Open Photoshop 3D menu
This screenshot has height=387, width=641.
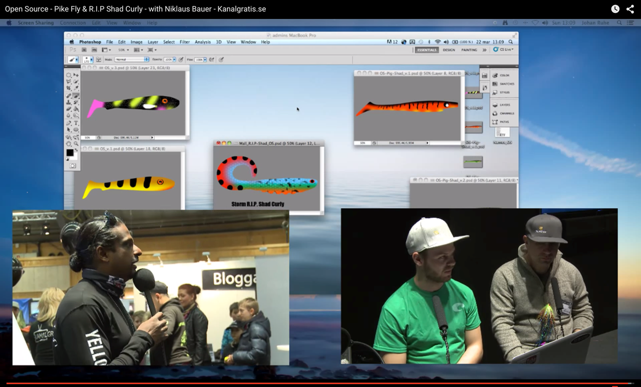219,42
